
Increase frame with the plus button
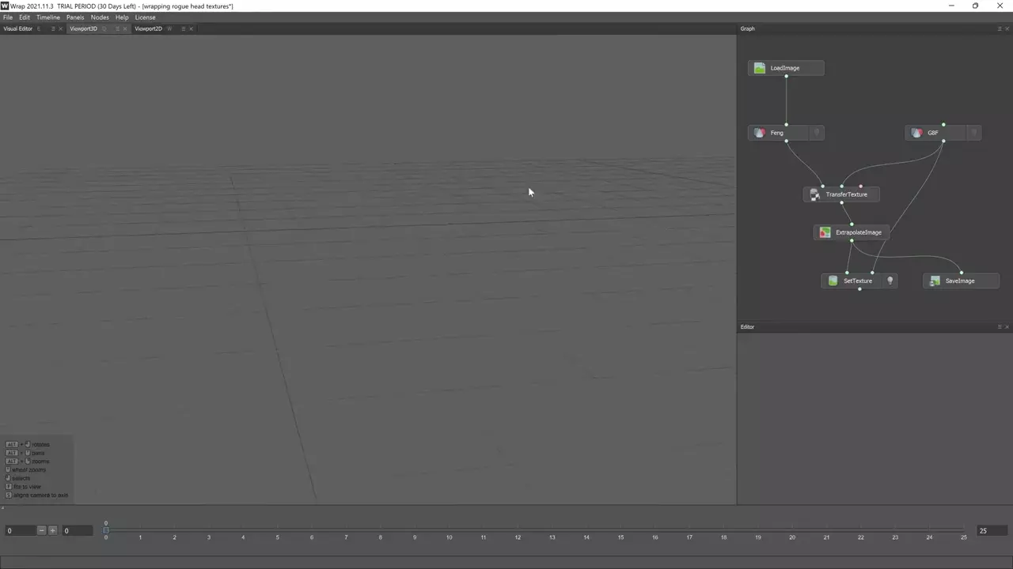(52, 530)
